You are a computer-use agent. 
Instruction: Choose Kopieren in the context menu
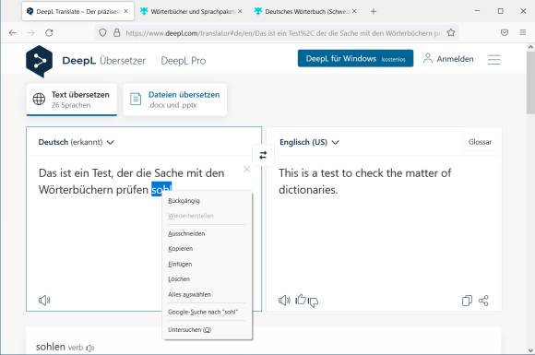(x=208, y=249)
